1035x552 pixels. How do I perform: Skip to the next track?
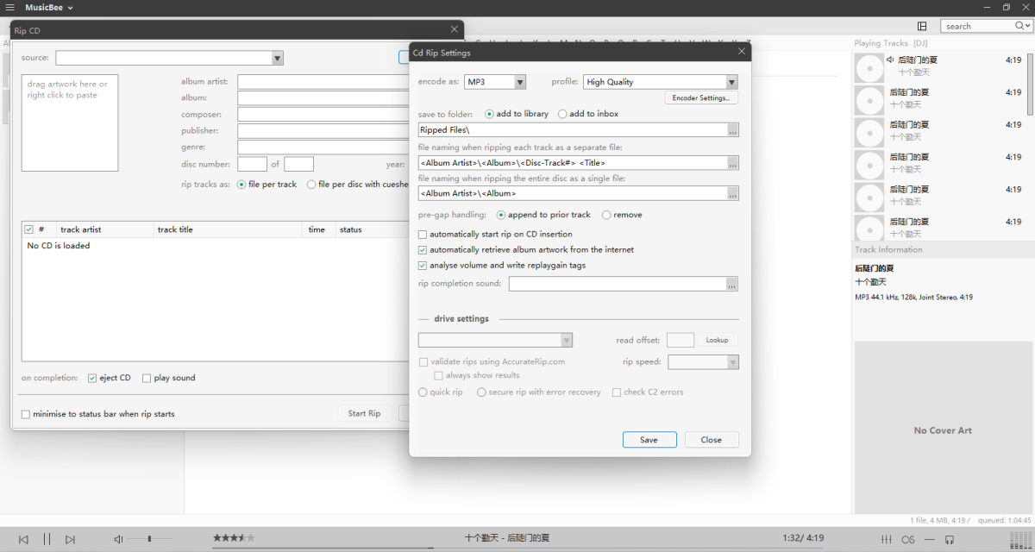tap(71, 539)
